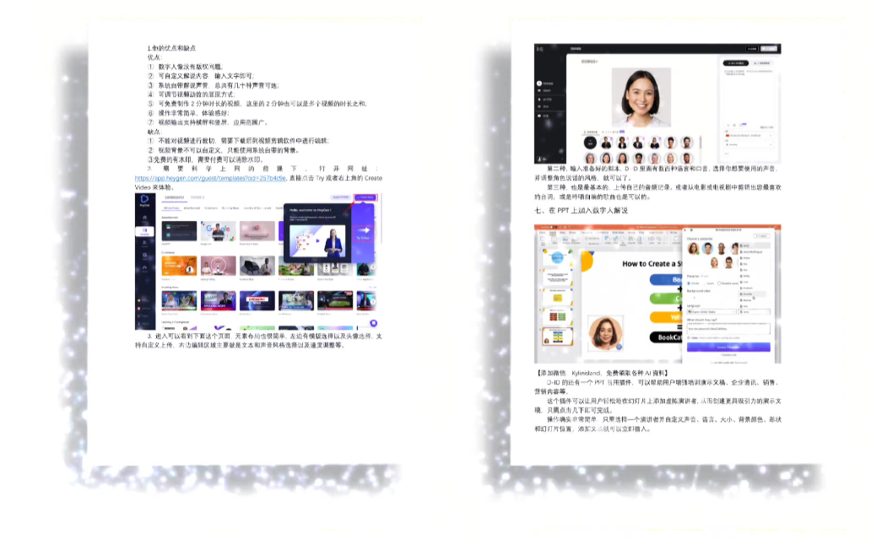Screen dimensions: 871x544
Task: Click the line ③免费的有水印
Action: pyautogui.click(x=206, y=160)
